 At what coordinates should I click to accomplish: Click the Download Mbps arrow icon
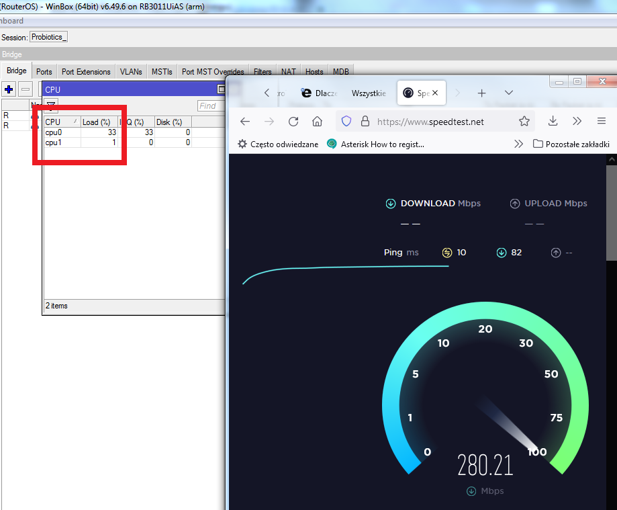pyautogui.click(x=390, y=204)
